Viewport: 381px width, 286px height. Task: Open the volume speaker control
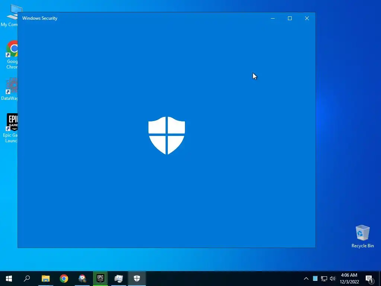click(333, 279)
